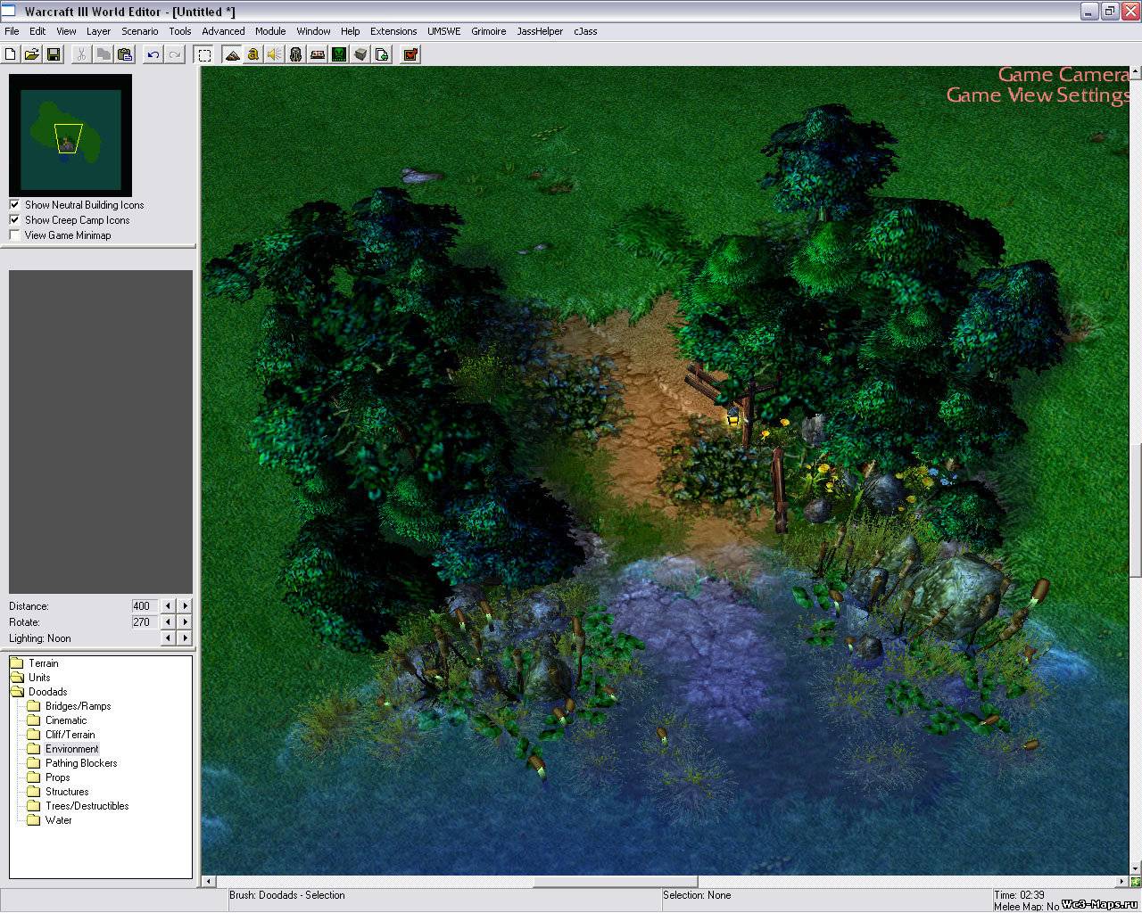
Task: Open the Object Editor icon
Action: pos(296,54)
